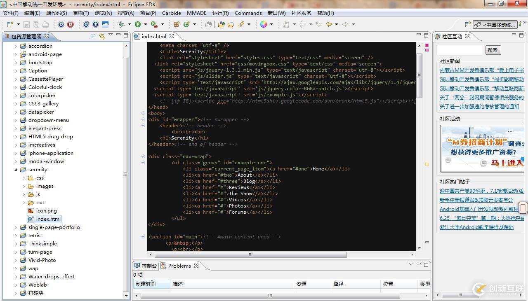Open dropdown next to Debug bug icon

click(x=129, y=24)
